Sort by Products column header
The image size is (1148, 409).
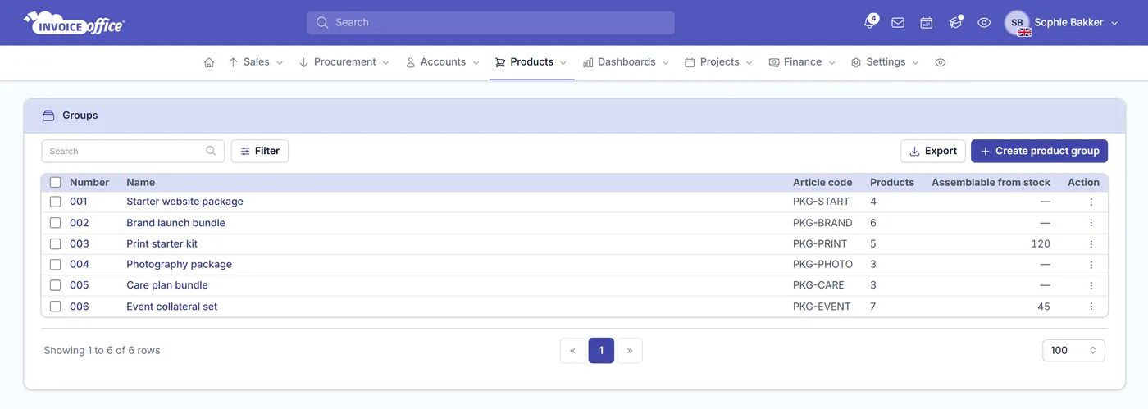coord(892,183)
